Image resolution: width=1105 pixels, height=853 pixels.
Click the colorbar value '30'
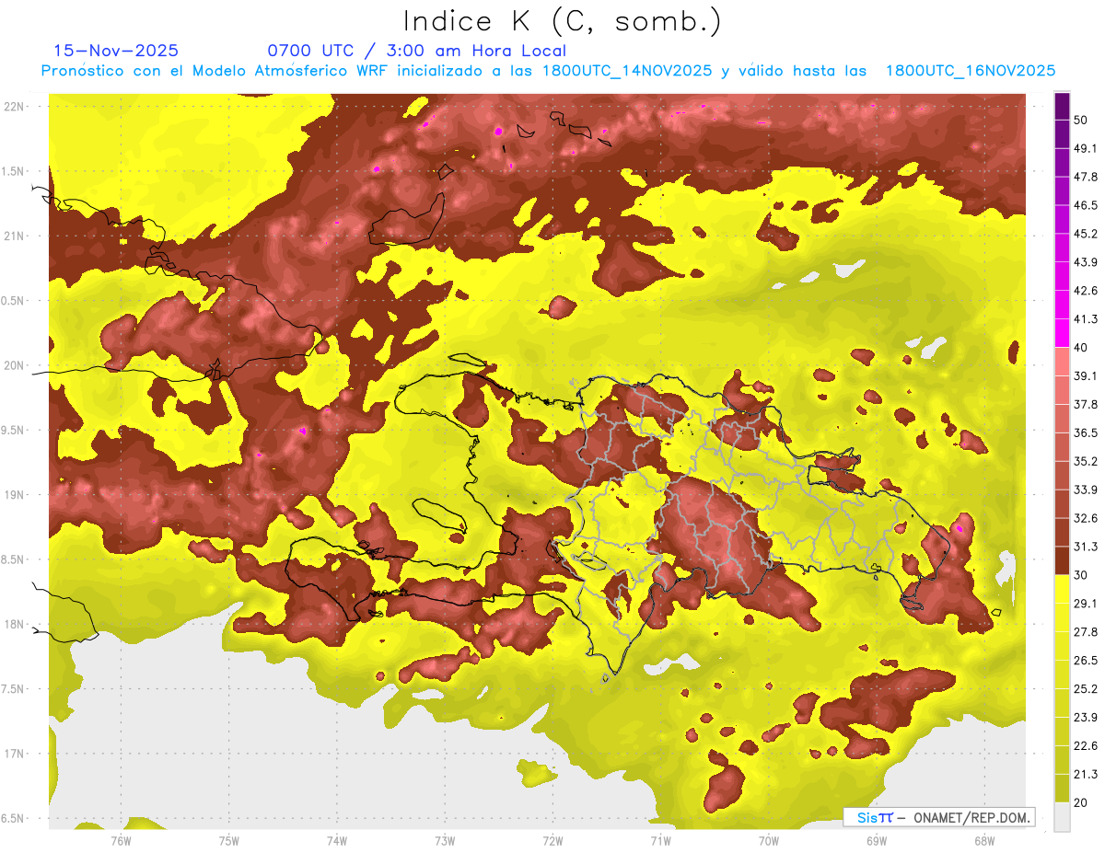click(x=1082, y=575)
